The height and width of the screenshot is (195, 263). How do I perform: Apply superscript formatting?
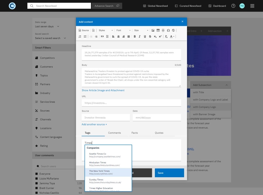(160, 36)
